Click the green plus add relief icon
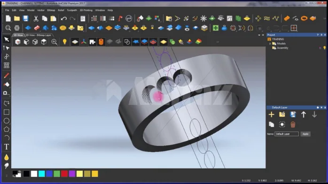Image resolution: width=328 pixels, height=184 pixels. click(216, 28)
